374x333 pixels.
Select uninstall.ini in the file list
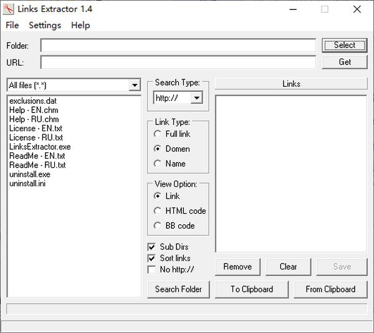(27, 183)
